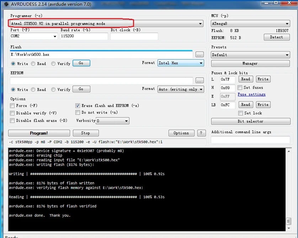Image resolution: width=298 pixels, height=238 pixels.
Task: Click the Stop button
Action: [86, 133]
